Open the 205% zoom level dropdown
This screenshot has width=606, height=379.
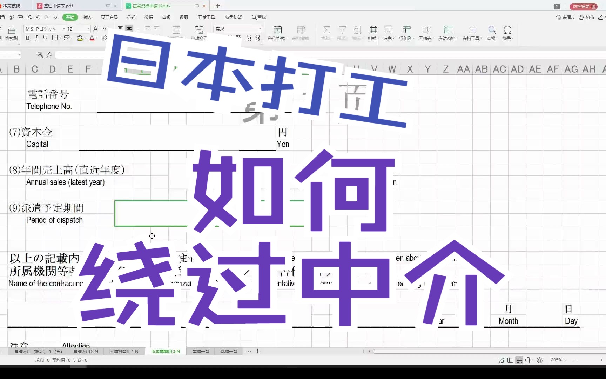pyautogui.click(x=558, y=360)
